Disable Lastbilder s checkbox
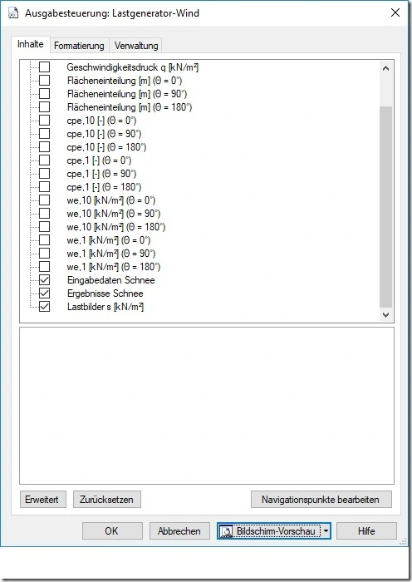 45,307
